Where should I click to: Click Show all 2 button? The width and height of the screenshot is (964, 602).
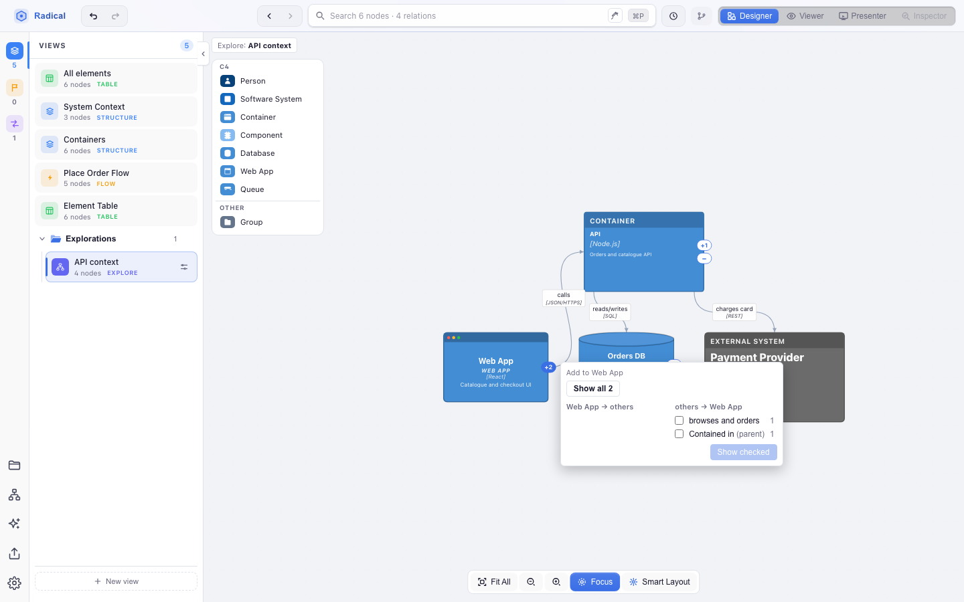coord(593,389)
